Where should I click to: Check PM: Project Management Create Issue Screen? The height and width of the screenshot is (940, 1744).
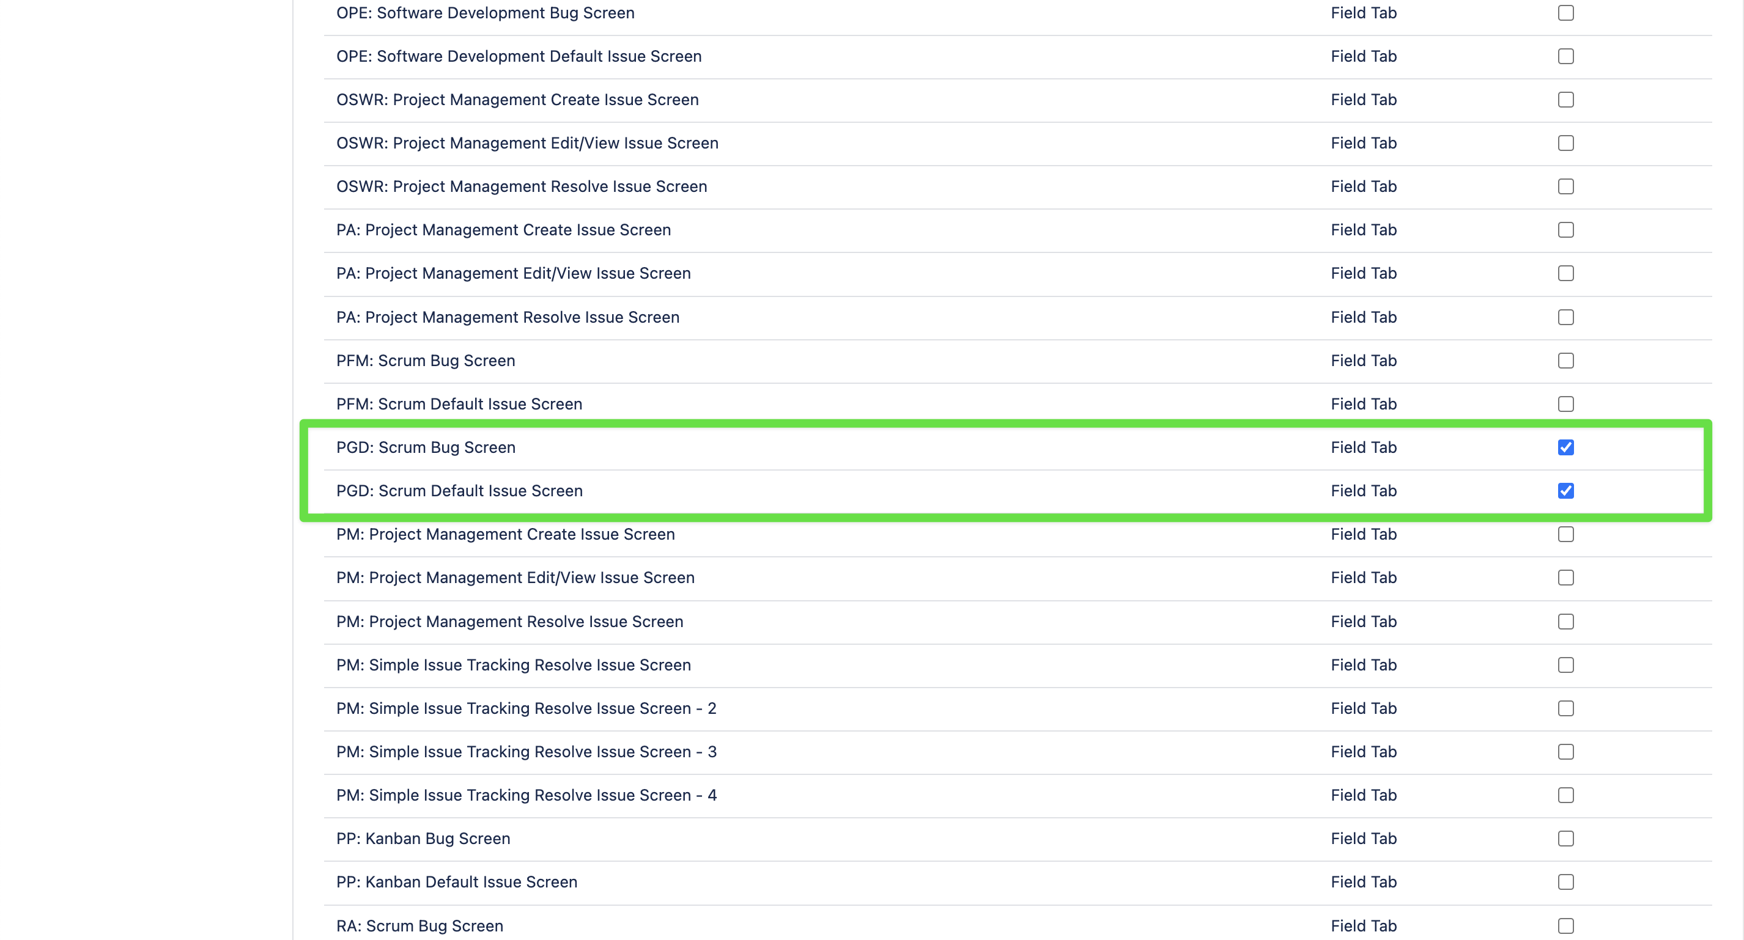[x=1565, y=534]
